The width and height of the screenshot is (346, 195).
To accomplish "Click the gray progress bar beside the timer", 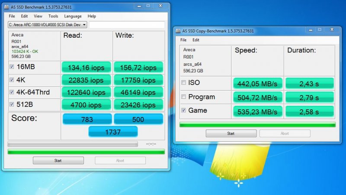I will click(x=73, y=144).
